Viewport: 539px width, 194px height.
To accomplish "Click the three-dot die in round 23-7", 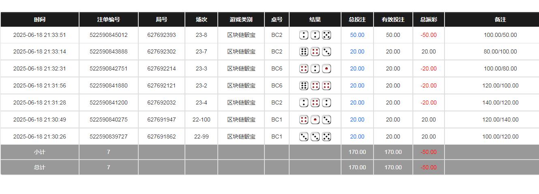I will [x=326, y=52].
